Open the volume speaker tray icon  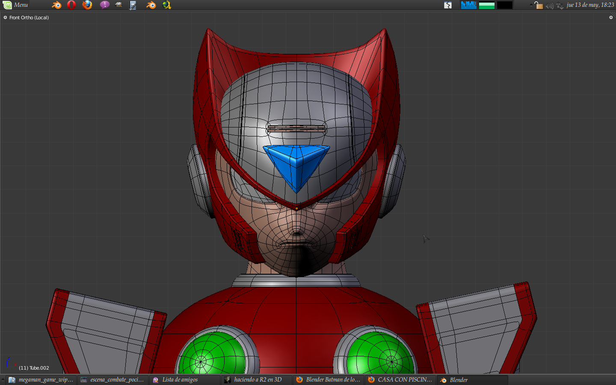click(x=550, y=6)
